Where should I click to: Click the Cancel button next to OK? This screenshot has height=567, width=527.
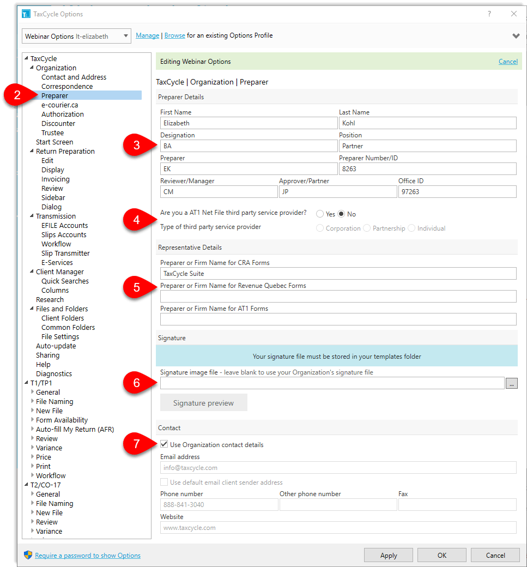[495, 555]
